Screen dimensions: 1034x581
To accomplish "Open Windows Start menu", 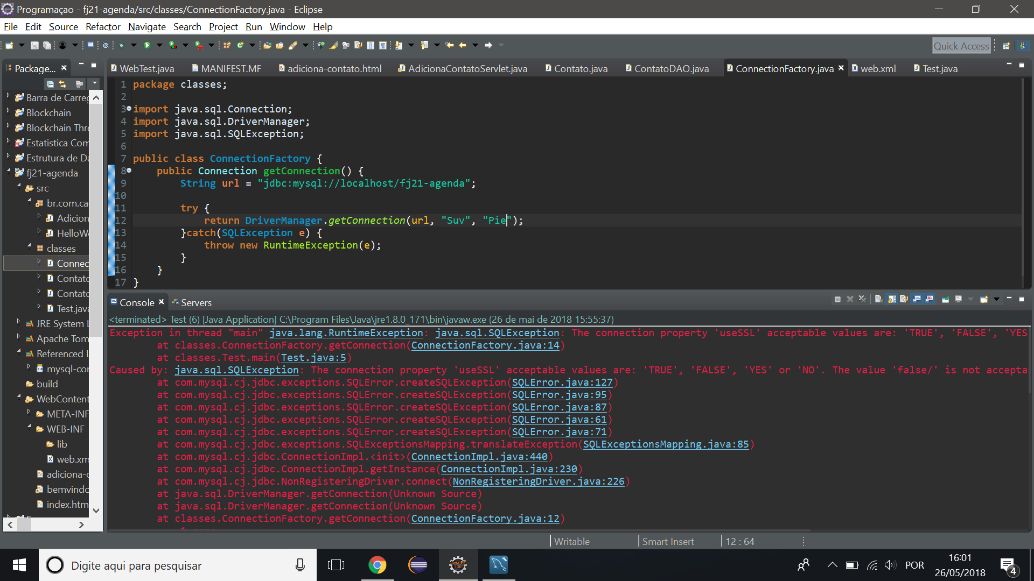I will (19, 565).
